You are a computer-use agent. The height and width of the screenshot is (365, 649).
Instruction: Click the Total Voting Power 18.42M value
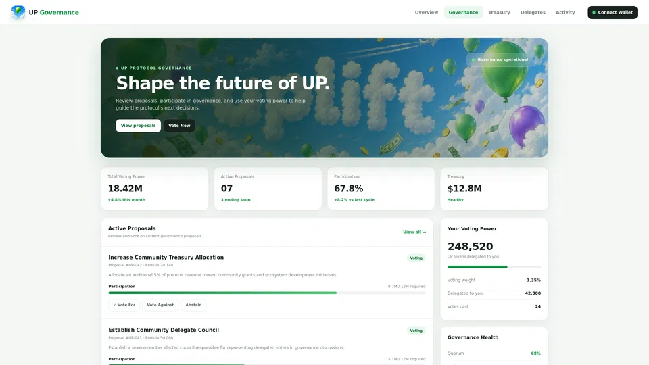click(x=125, y=189)
